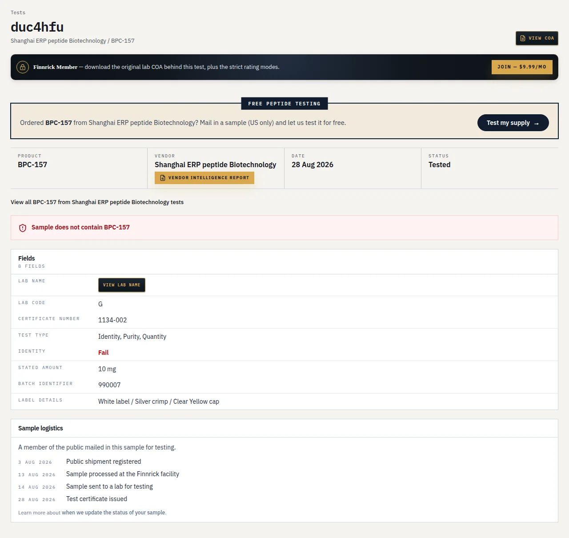Click the vendor name Shanghai ERP peptide Biotechnology
This screenshot has width=569, height=538.
coord(216,165)
